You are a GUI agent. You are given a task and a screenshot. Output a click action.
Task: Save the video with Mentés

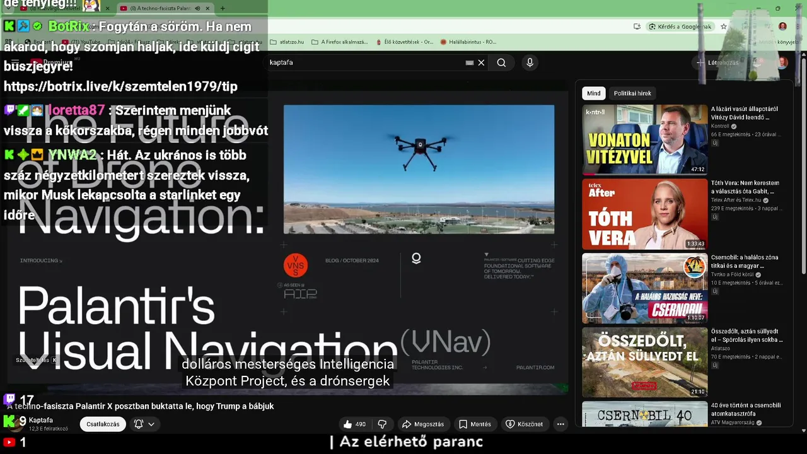click(475, 424)
